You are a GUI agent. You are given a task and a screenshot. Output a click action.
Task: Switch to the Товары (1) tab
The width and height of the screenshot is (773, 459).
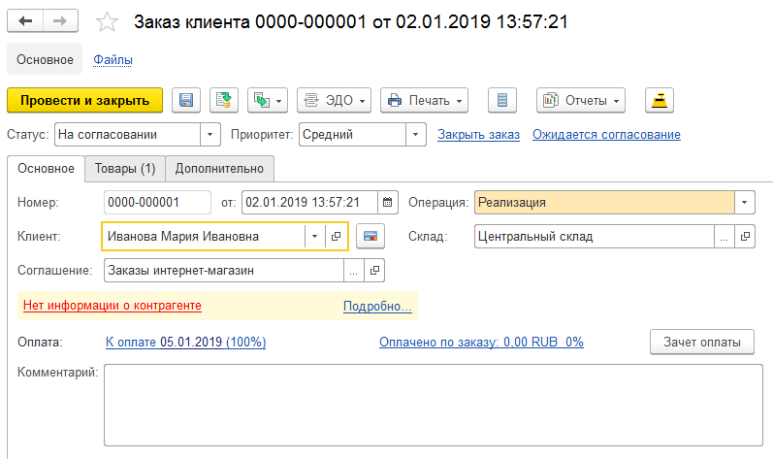pyautogui.click(x=125, y=169)
